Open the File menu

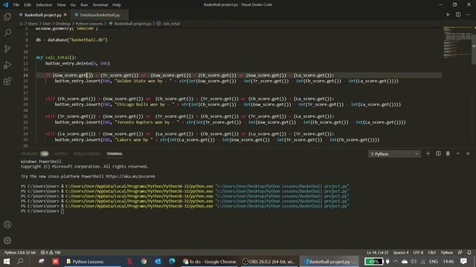(x=16, y=4)
